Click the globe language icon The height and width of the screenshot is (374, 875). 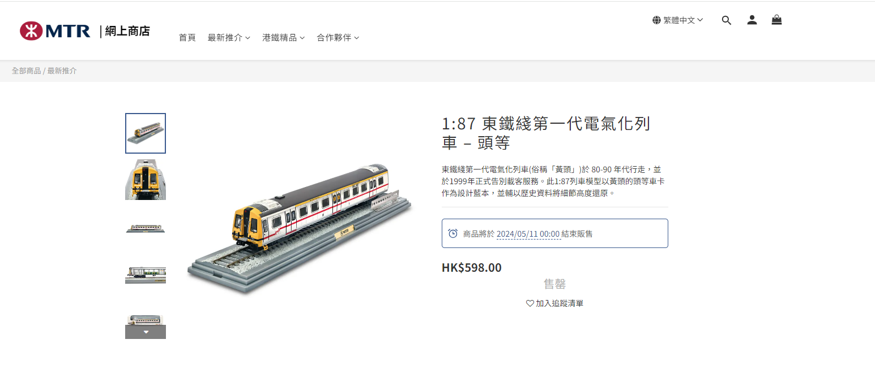(656, 20)
